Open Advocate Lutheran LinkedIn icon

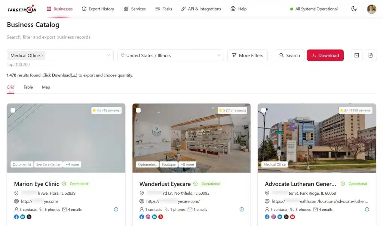[x=280, y=217]
